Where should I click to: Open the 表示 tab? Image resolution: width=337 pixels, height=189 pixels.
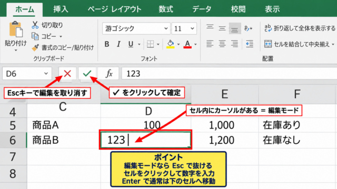coord(272,9)
